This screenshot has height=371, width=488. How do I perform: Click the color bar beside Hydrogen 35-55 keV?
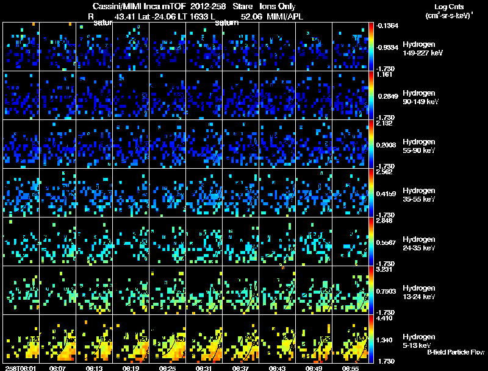click(x=371, y=193)
